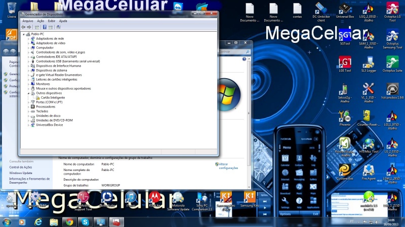Click the scan for hardware changes toolbar icon

coord(58,27)
